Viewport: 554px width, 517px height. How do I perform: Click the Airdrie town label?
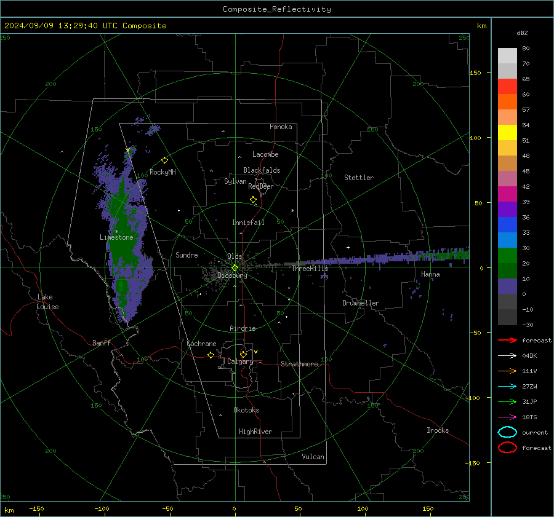[243, 328]
